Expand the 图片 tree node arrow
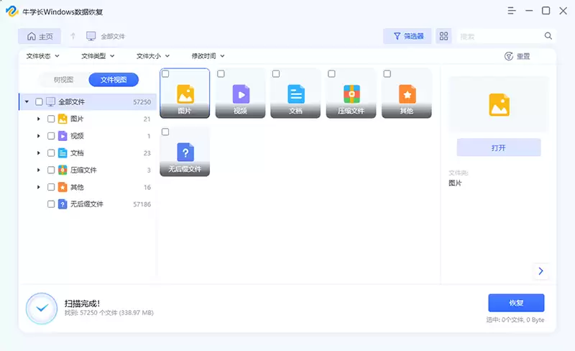 point(39,119)
